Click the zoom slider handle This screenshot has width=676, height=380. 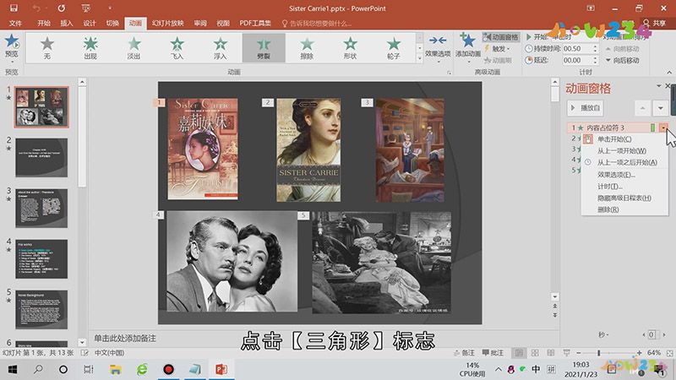coord(598,353)
